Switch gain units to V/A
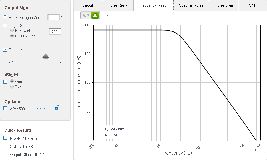The height and width of the screenshot is (160, 267). 86,15
